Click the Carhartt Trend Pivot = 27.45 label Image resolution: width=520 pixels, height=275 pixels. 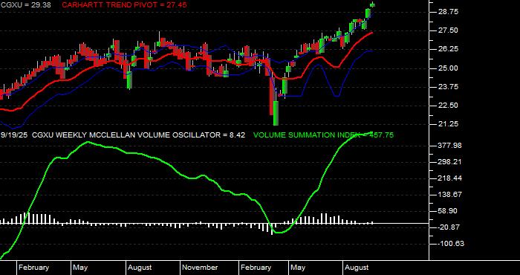click(x=124, y=5)
